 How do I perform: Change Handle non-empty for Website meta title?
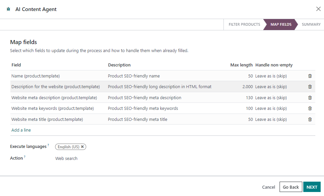tap(271, 120)
